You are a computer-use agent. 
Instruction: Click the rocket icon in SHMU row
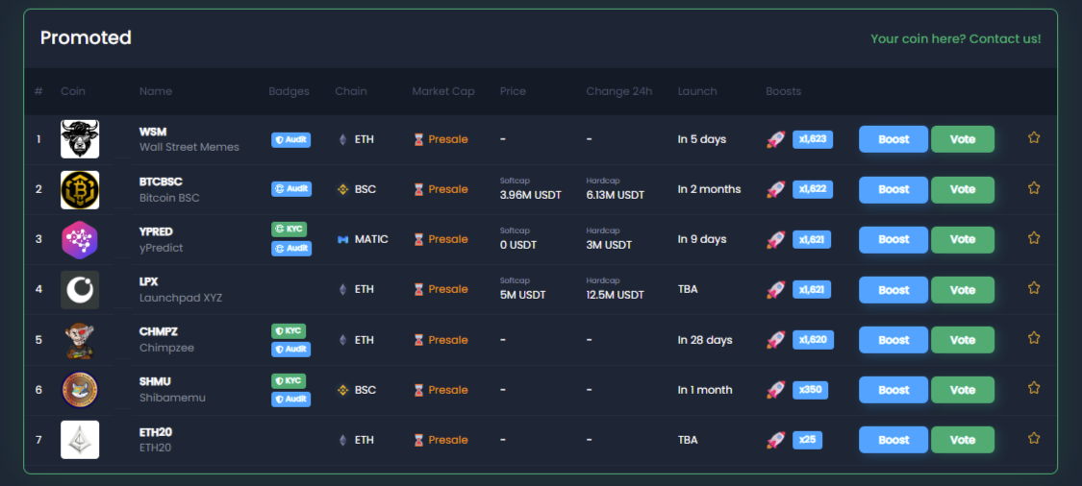775,390
